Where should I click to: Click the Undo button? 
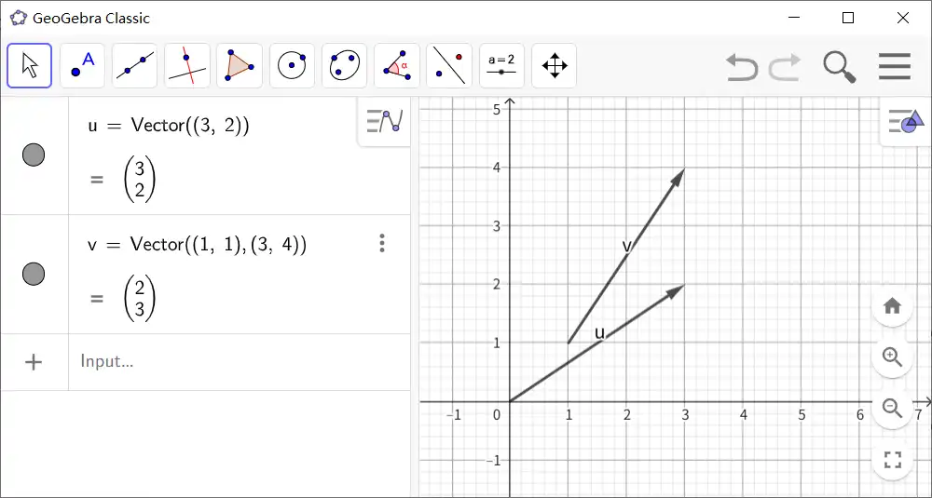[x=742, y=66]
